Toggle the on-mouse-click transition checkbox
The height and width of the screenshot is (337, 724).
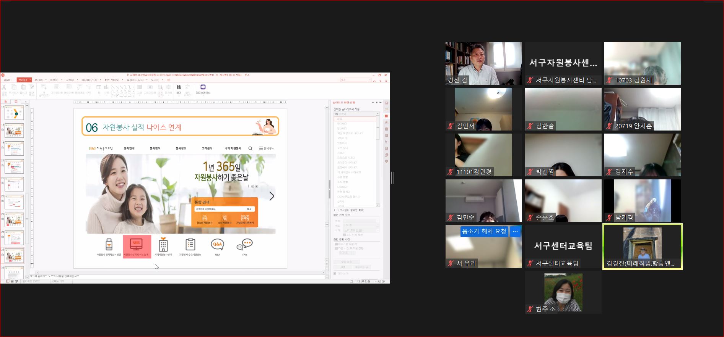(336, 244)
